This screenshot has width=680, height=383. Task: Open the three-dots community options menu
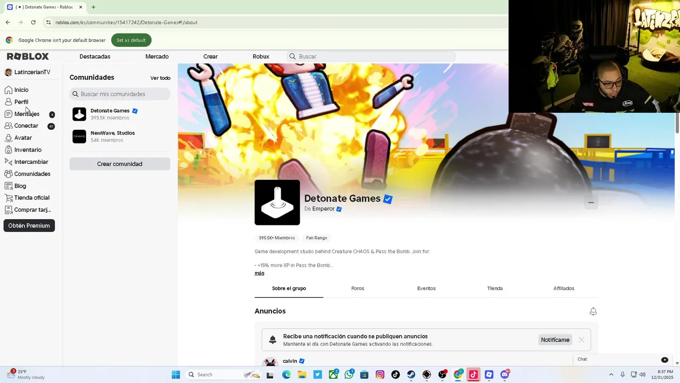point(591,202)
